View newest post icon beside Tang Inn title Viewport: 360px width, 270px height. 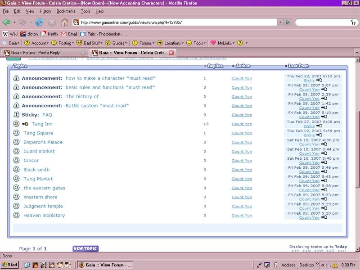tap(25, 124)
